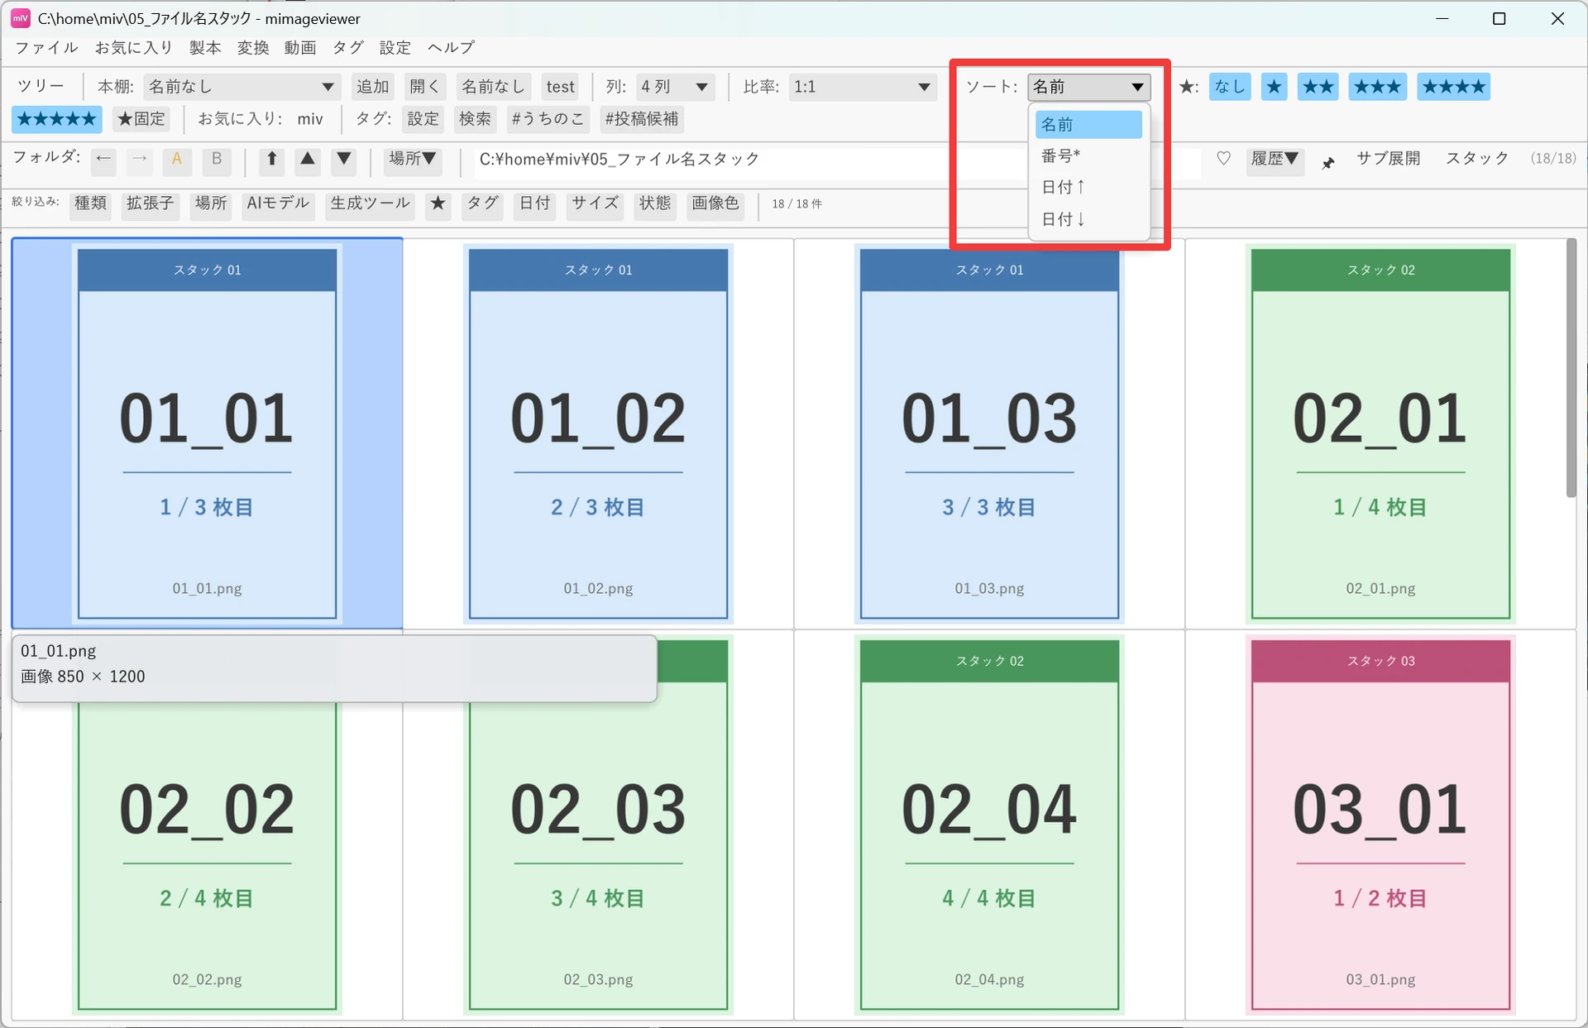Image resolution: width=1588 pixels, height=1028 pixels.
Task: Filter by 画像色 image color
Action: [x=715, y=203]
